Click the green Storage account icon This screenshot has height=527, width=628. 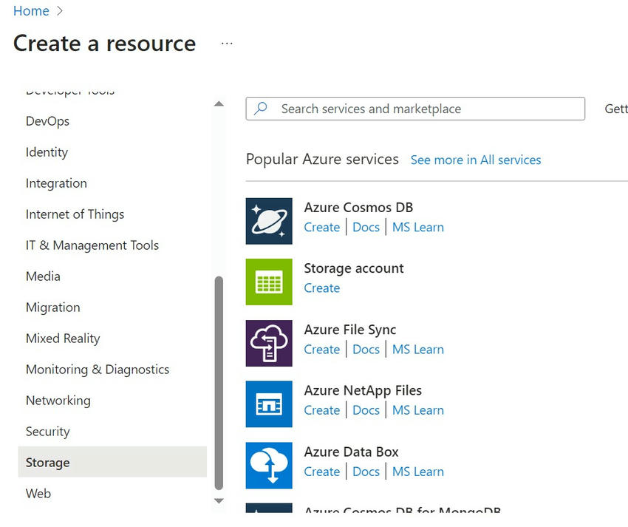269,282
